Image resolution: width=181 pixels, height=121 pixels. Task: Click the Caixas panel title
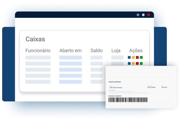coord(35,39)
